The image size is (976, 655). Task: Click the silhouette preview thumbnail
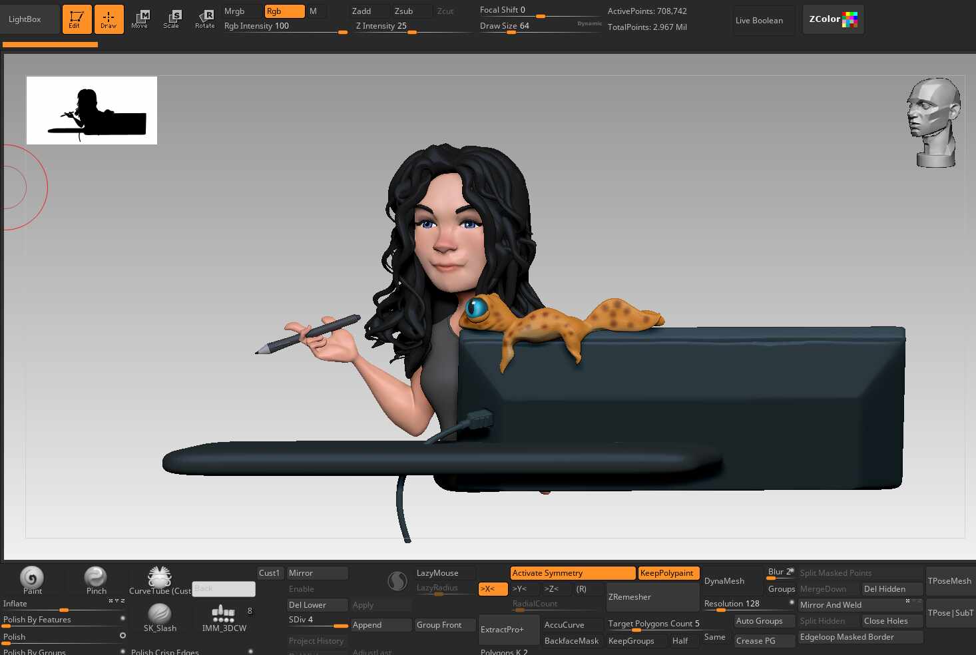coord(92,110)
